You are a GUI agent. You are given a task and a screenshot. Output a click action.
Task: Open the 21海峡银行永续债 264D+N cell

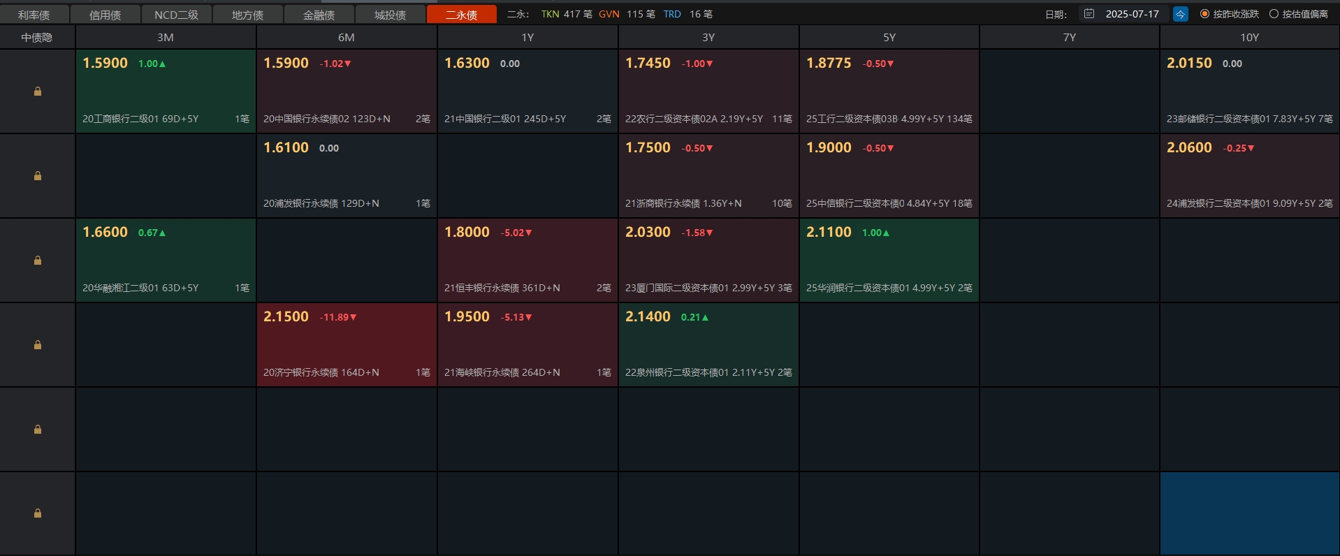click(x=527, y=345)
